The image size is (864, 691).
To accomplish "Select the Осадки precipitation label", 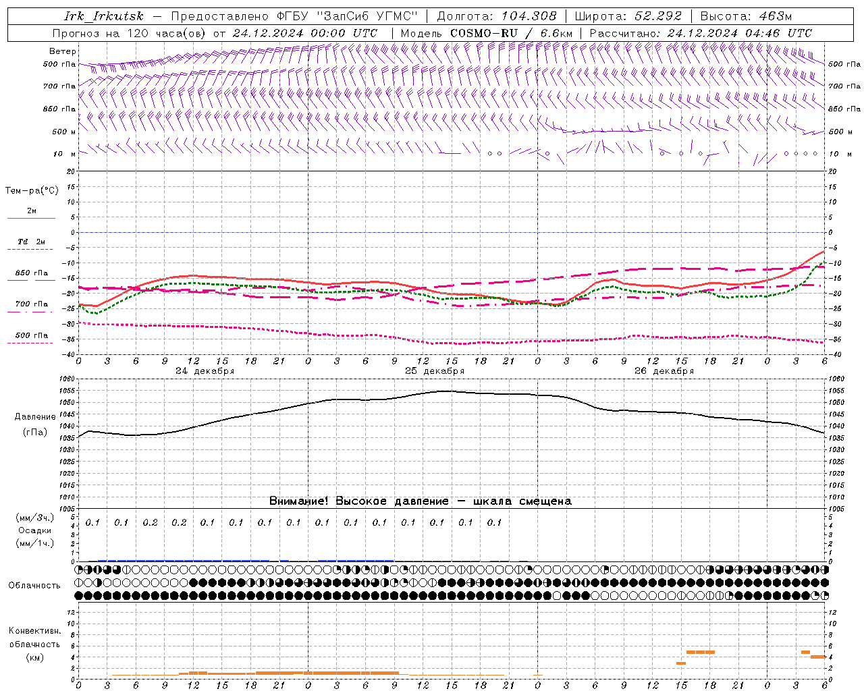I will (x=35, y=531).
